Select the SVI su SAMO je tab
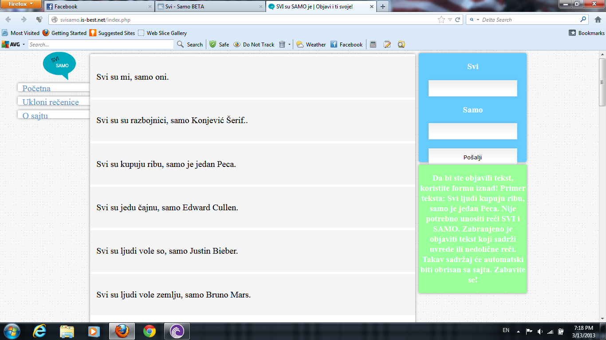 click(x=321, y=7)
